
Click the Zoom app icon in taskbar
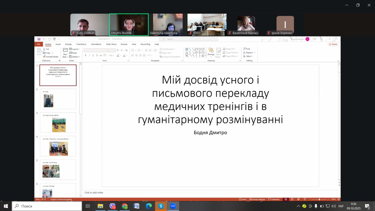173,206
